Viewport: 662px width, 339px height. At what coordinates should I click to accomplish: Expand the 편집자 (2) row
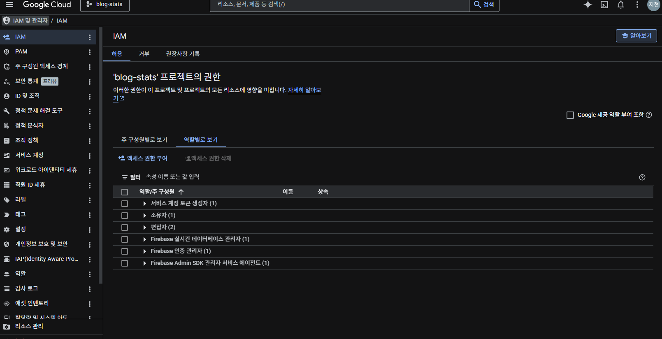coord(144,228)
